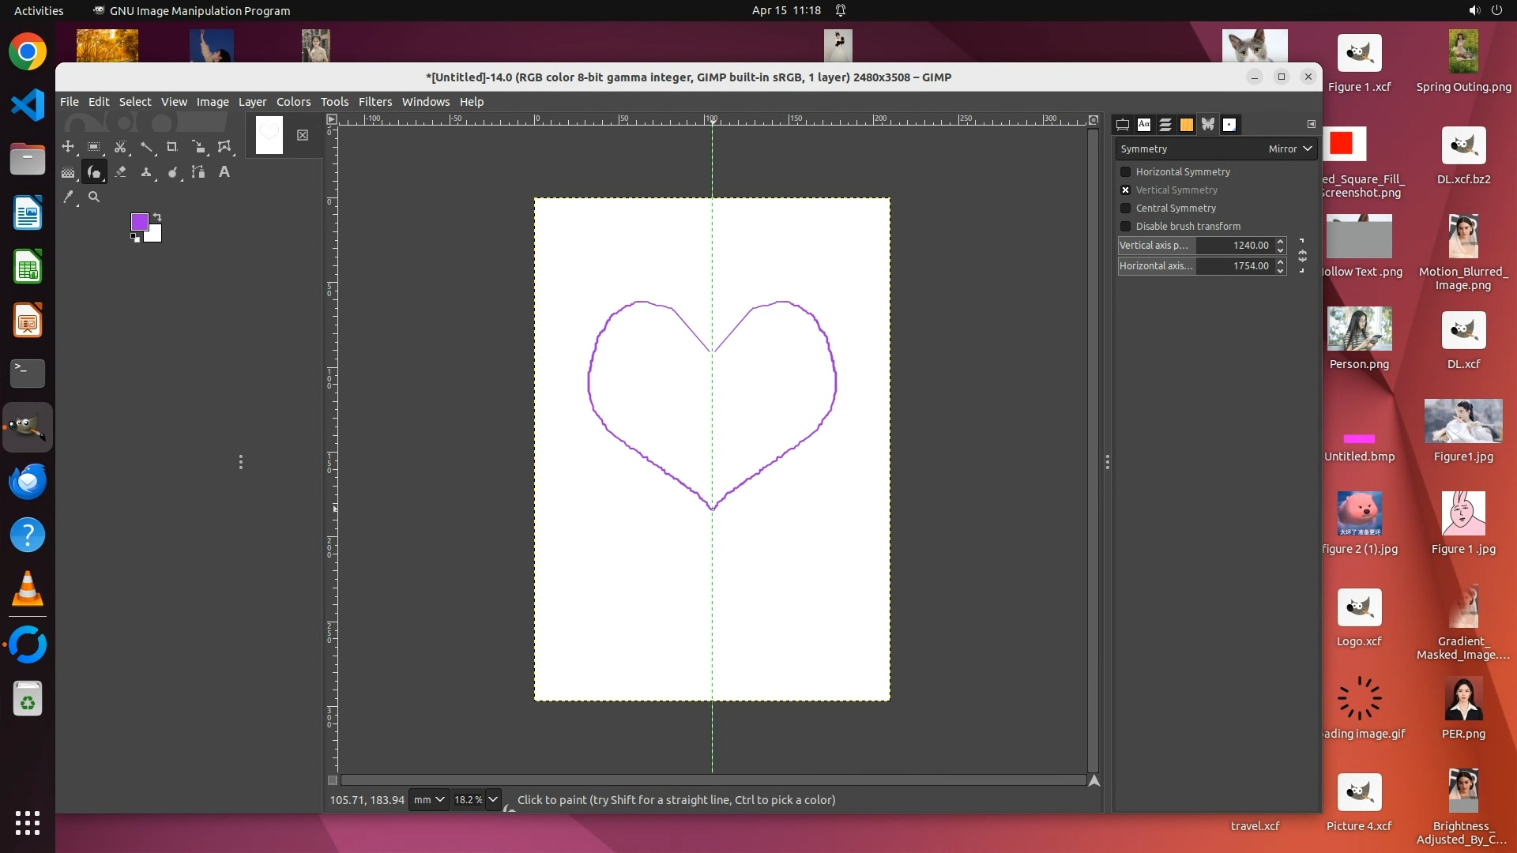Click the Vertical axis position field
Viewport: 1517px width, 853px height.
[x=1236, y=246]
